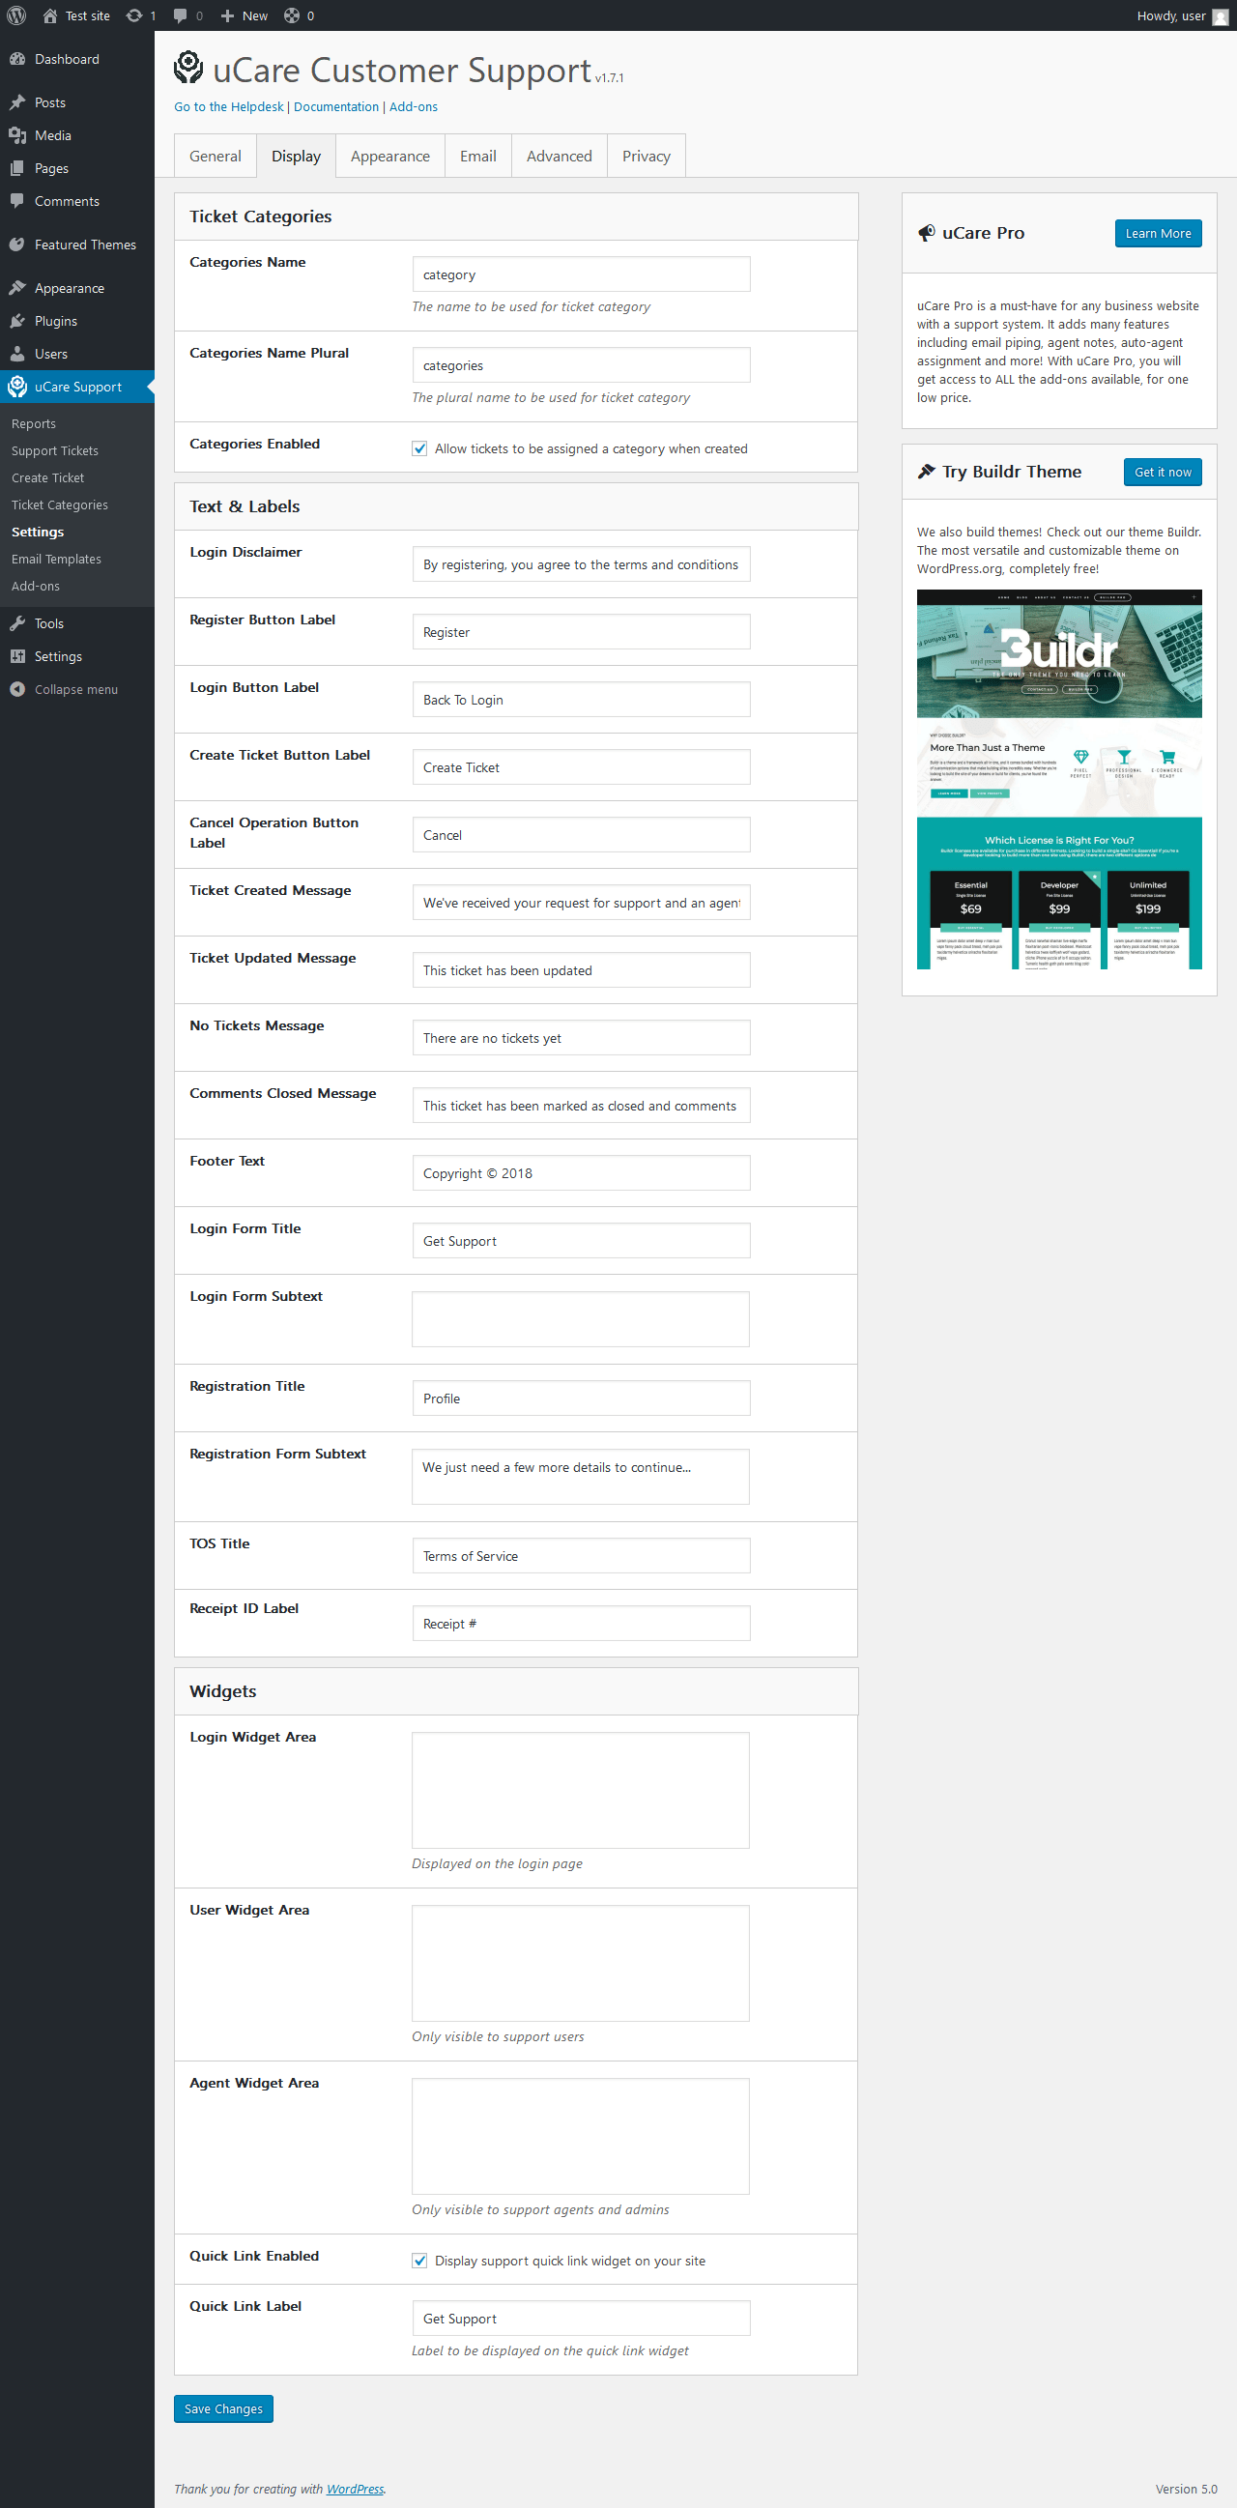The width and height of the screenshot is (1237, 2508).
Task: Open the Test site home icon
Action: click(49, 15)
